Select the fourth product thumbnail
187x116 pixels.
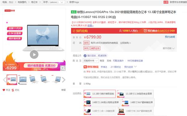click(45, 80)
